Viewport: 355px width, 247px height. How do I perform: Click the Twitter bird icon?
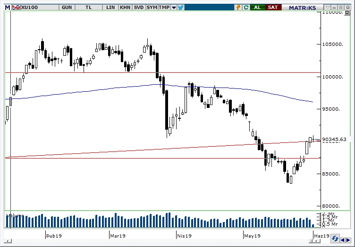[x=181, y=8]
